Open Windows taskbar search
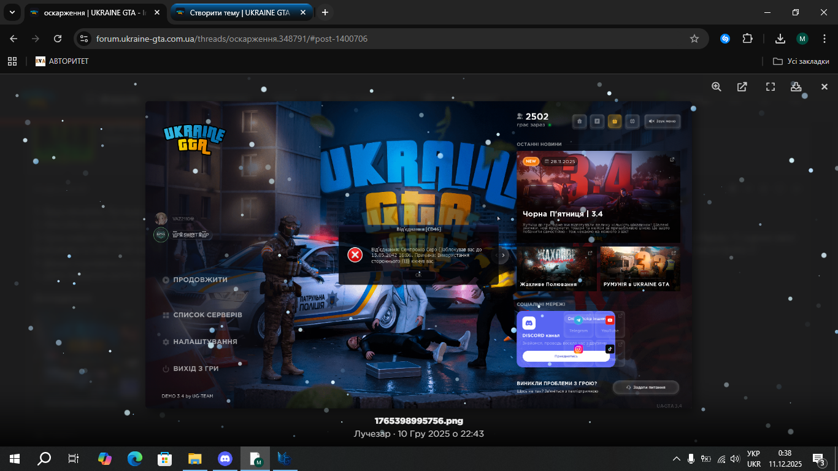 pos(44,459)
